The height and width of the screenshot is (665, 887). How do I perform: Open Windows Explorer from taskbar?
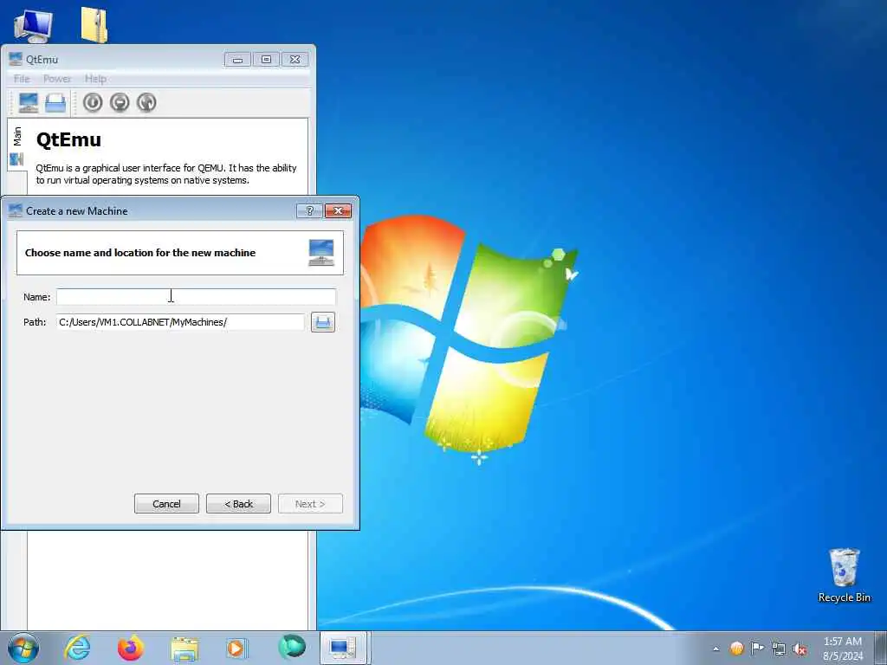185,648
